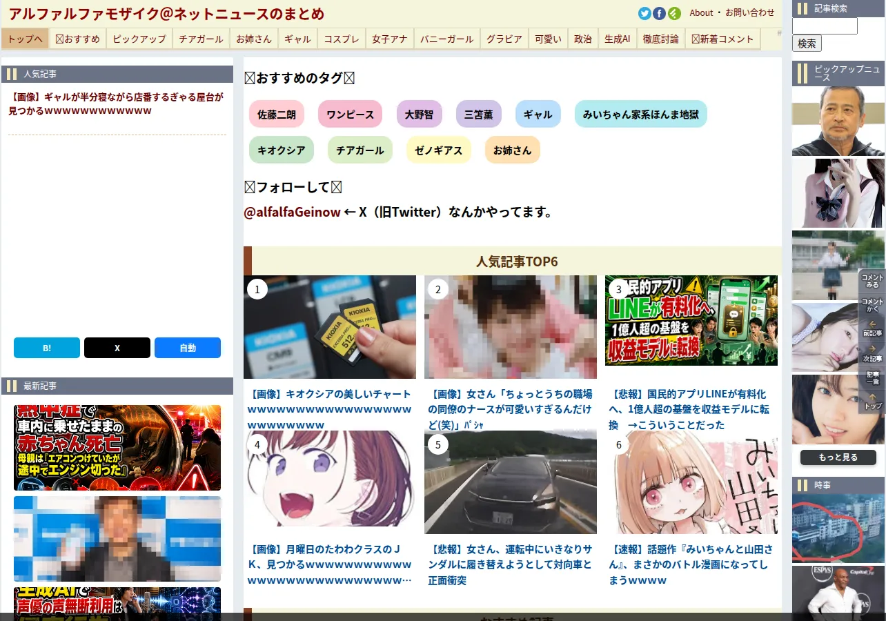Viewport: 886px width, 621px height.
Task: Open the popular article about ギャル 店番
Action: pyautogui.click(x=116, y=103)
